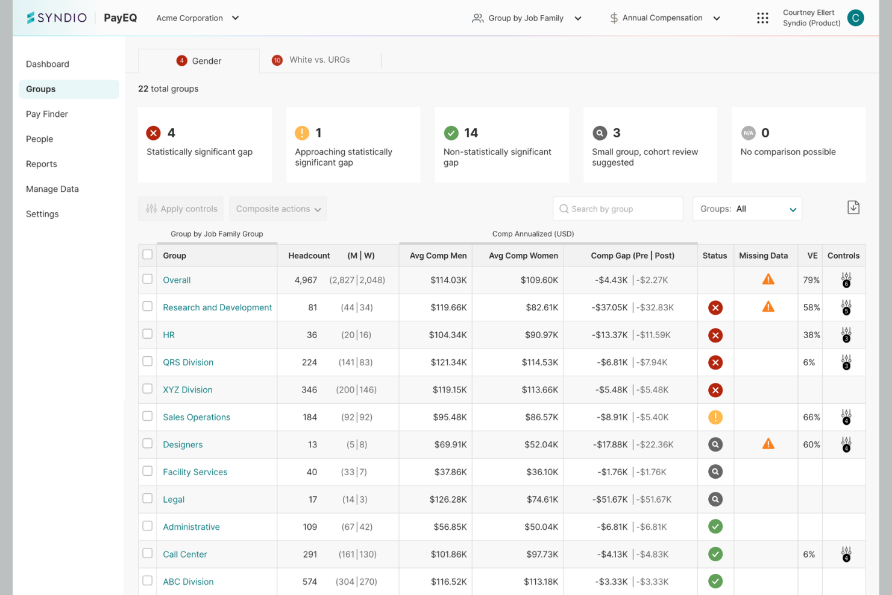
Task: Click missing data warning for Designers
Action: click(x=768, y=444)
